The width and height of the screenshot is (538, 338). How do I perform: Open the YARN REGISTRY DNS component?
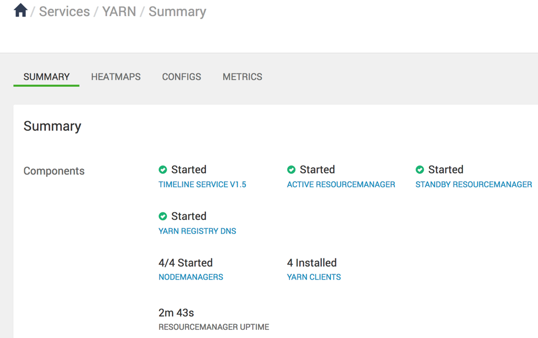[x=197, y=231]
